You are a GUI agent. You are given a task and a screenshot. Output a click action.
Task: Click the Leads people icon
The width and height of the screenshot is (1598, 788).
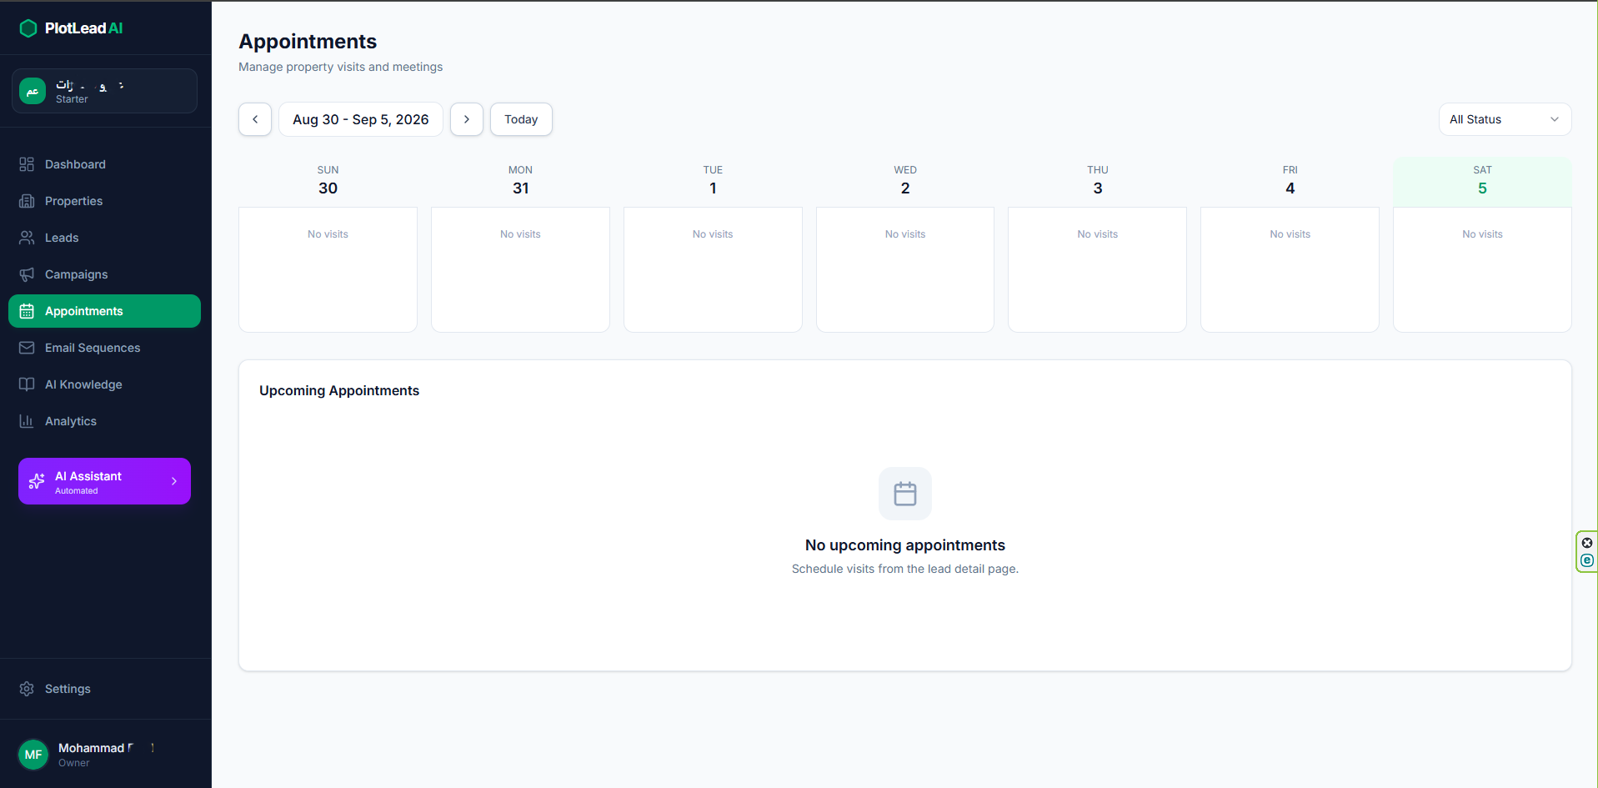pyautogui.click(x=27, y=238)
